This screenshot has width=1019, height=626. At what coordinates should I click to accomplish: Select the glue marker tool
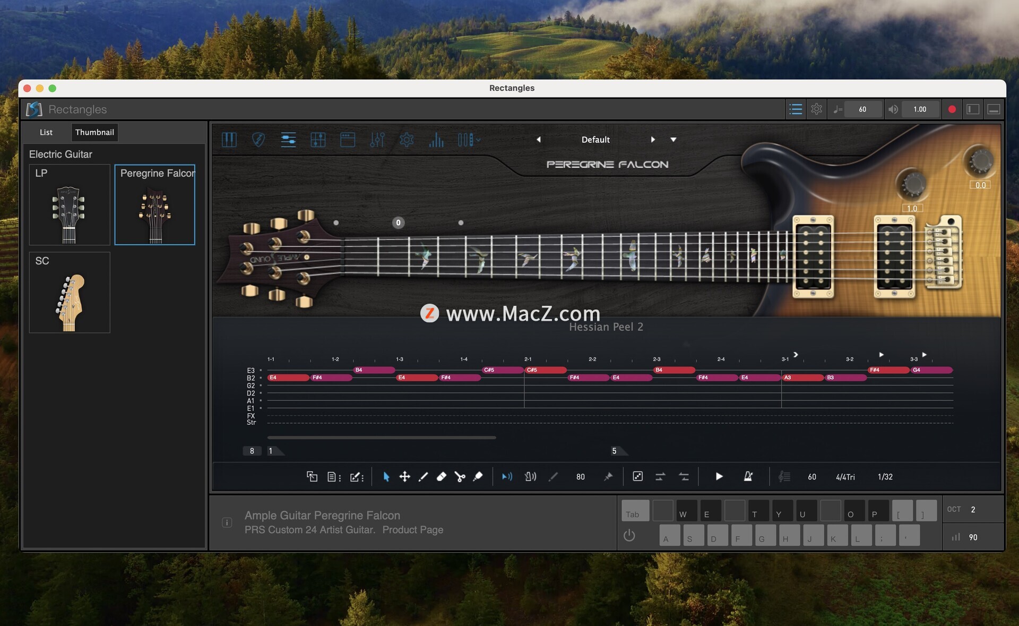tap(478, 477)
